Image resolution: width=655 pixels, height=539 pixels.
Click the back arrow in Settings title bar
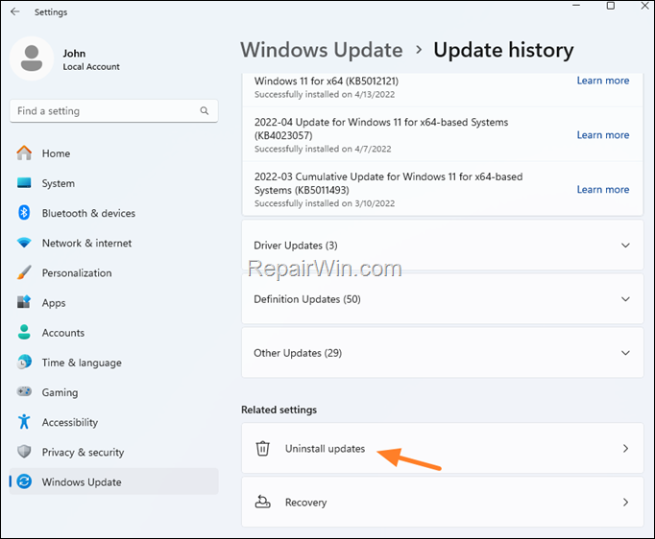[x=15, y=12]
